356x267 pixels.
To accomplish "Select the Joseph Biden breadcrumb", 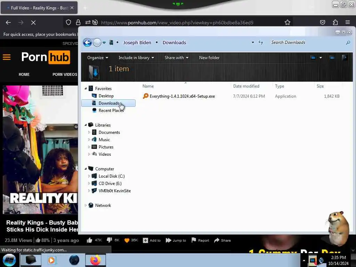I will click(x=137, y=42).
